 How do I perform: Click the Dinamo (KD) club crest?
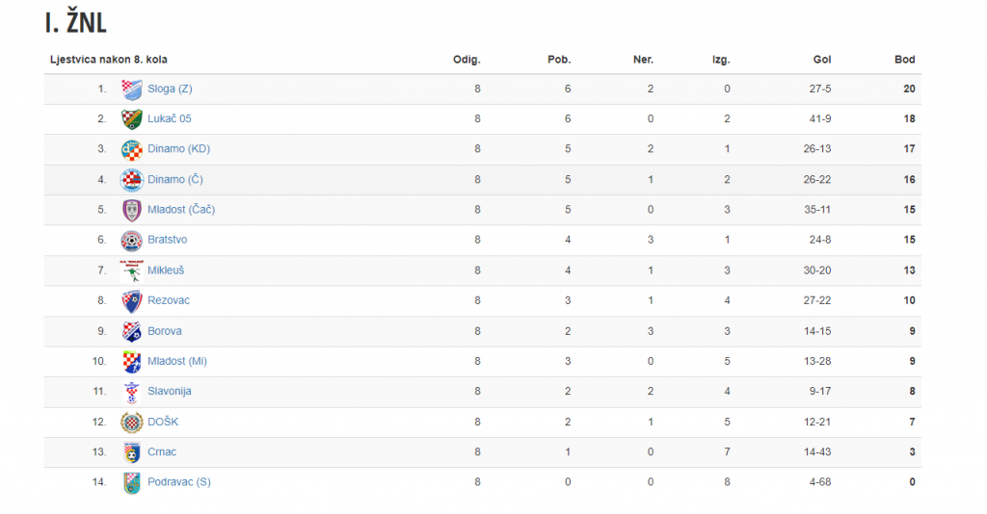131,149
